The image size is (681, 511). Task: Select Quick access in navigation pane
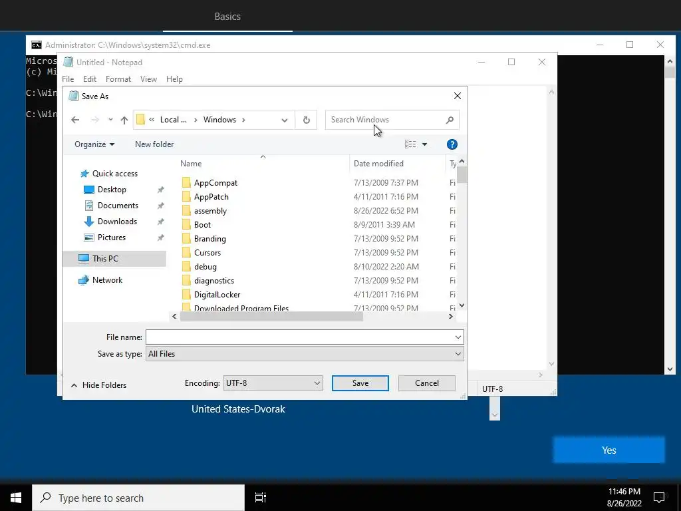[x=114, y=174]
